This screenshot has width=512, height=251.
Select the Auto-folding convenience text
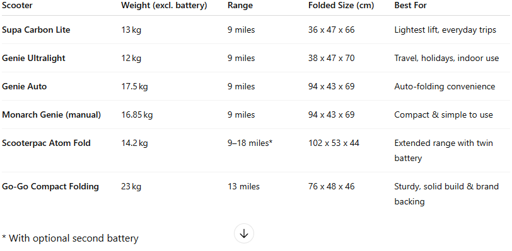pos(445,87)
